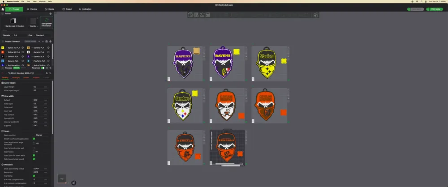This screenshot has height=187, width=448.
Task: Open the printer settings gear icon
Action: [x=51, y=14]
